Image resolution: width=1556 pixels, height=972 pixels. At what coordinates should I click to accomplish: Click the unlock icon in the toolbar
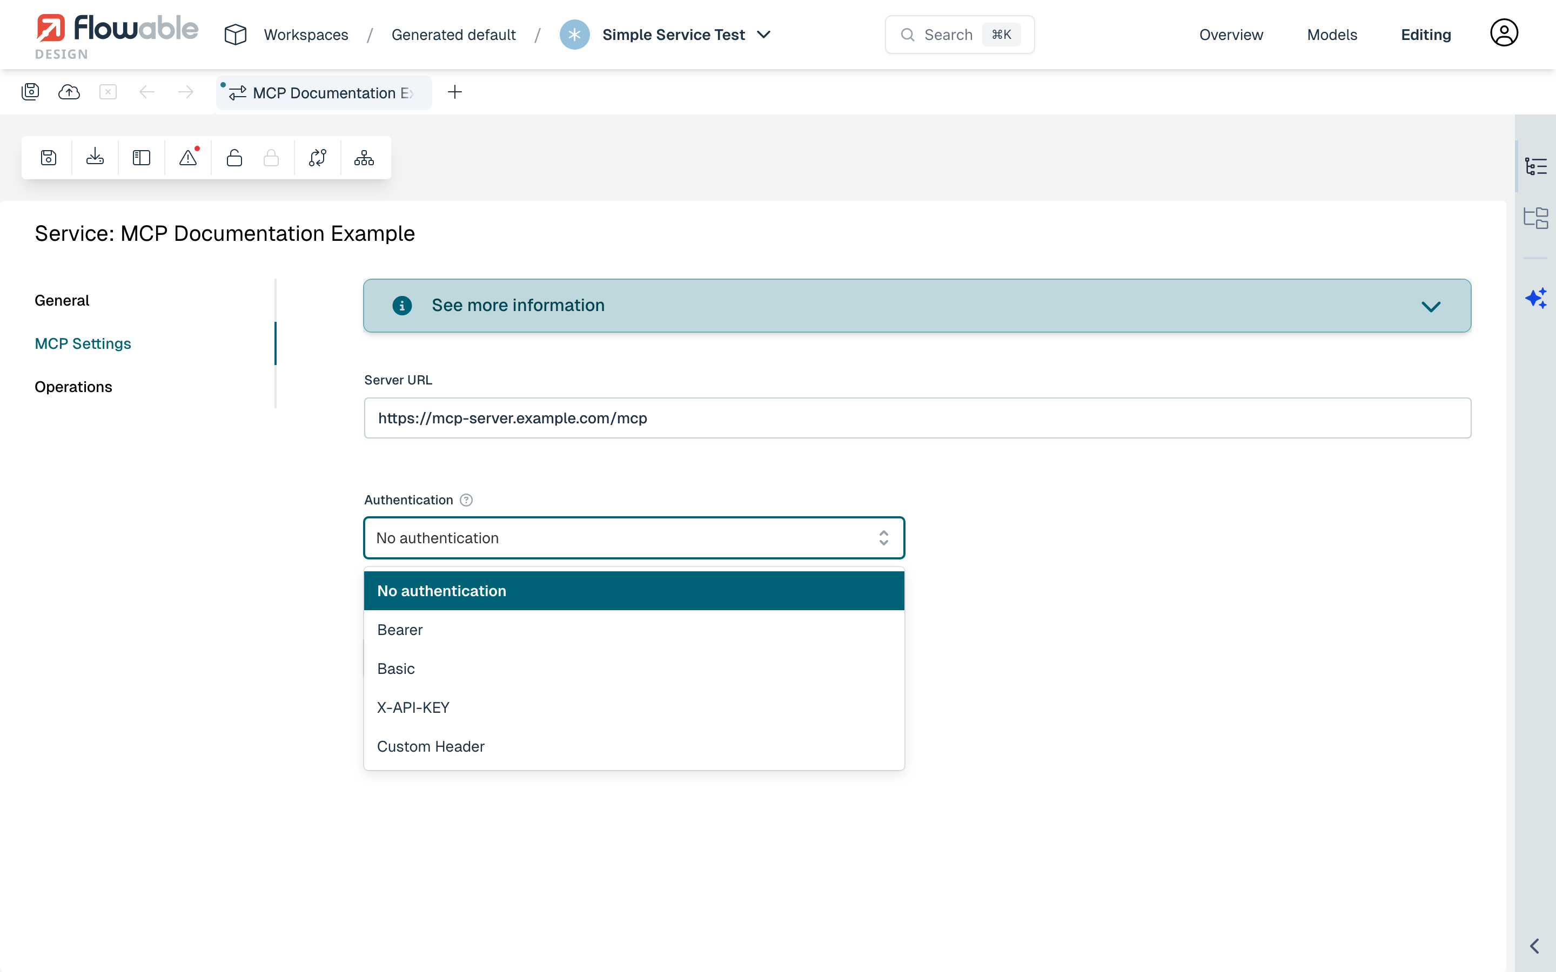234,158
